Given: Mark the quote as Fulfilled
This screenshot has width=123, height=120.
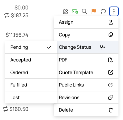Looking at the screenshot, I should pos(31,85).
